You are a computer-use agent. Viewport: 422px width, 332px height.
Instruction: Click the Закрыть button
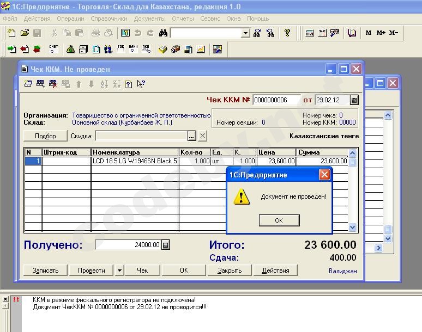point(230,270)
